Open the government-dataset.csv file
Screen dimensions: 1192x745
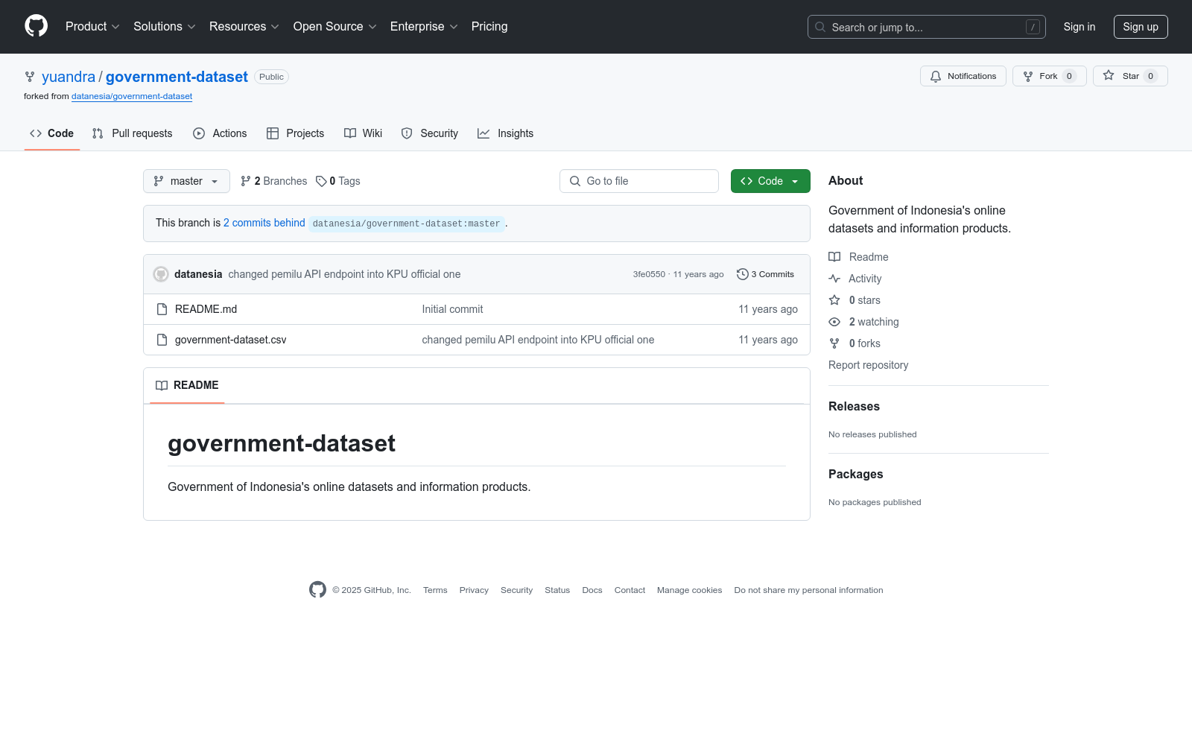[231, 340]
